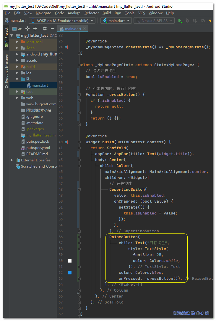Click the Debug bug icon in toolbar
Screen dimensions: 216x321
(x=187, y=21)
